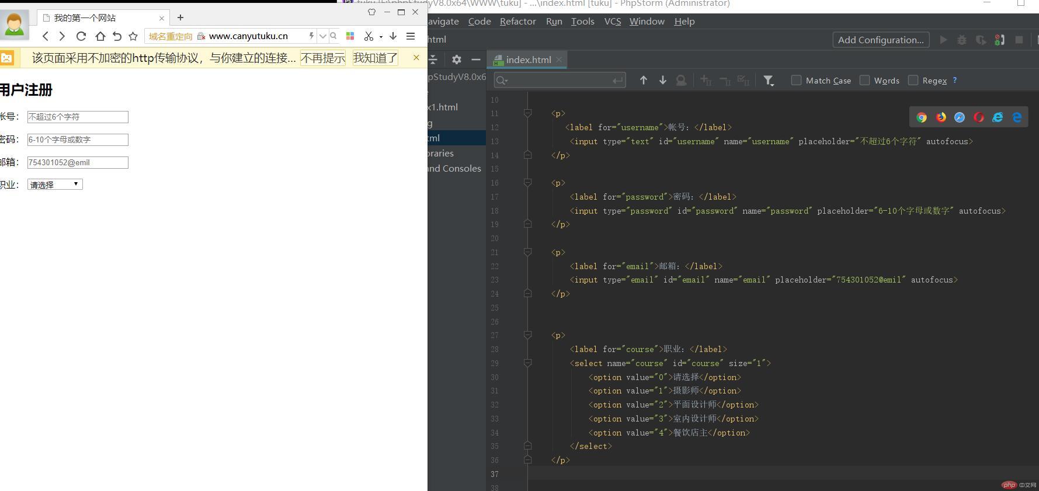Click the collapse all icon in project panel

click(433, 60)
